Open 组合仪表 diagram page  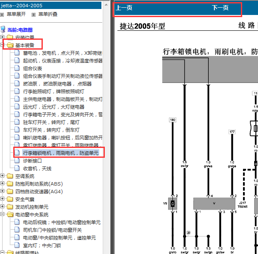[33, 68]
